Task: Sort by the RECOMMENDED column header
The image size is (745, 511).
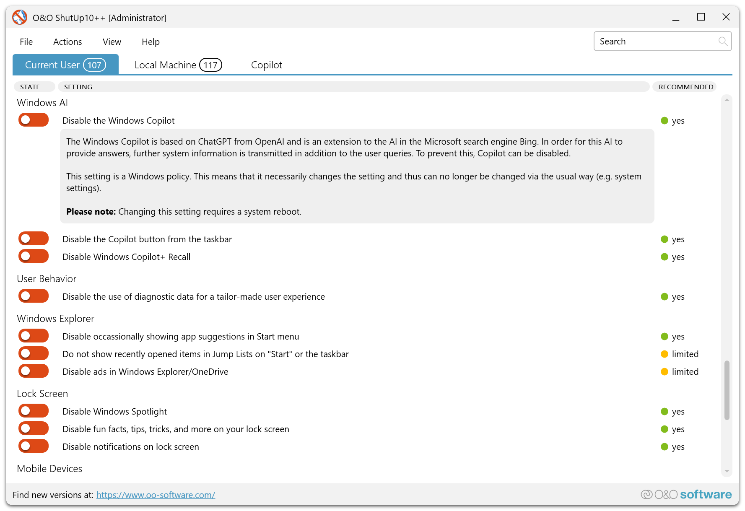Action: [x=685, y=87]
